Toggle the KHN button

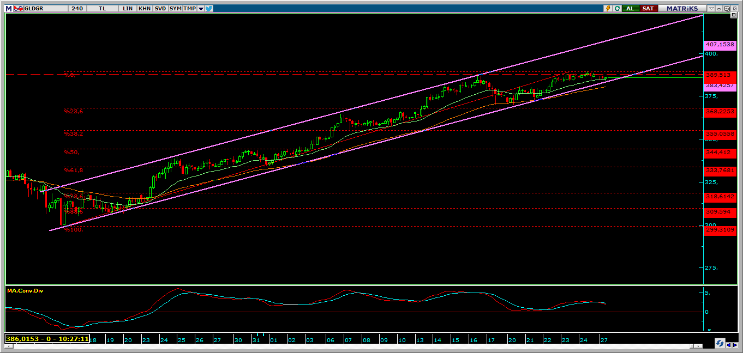145,8
